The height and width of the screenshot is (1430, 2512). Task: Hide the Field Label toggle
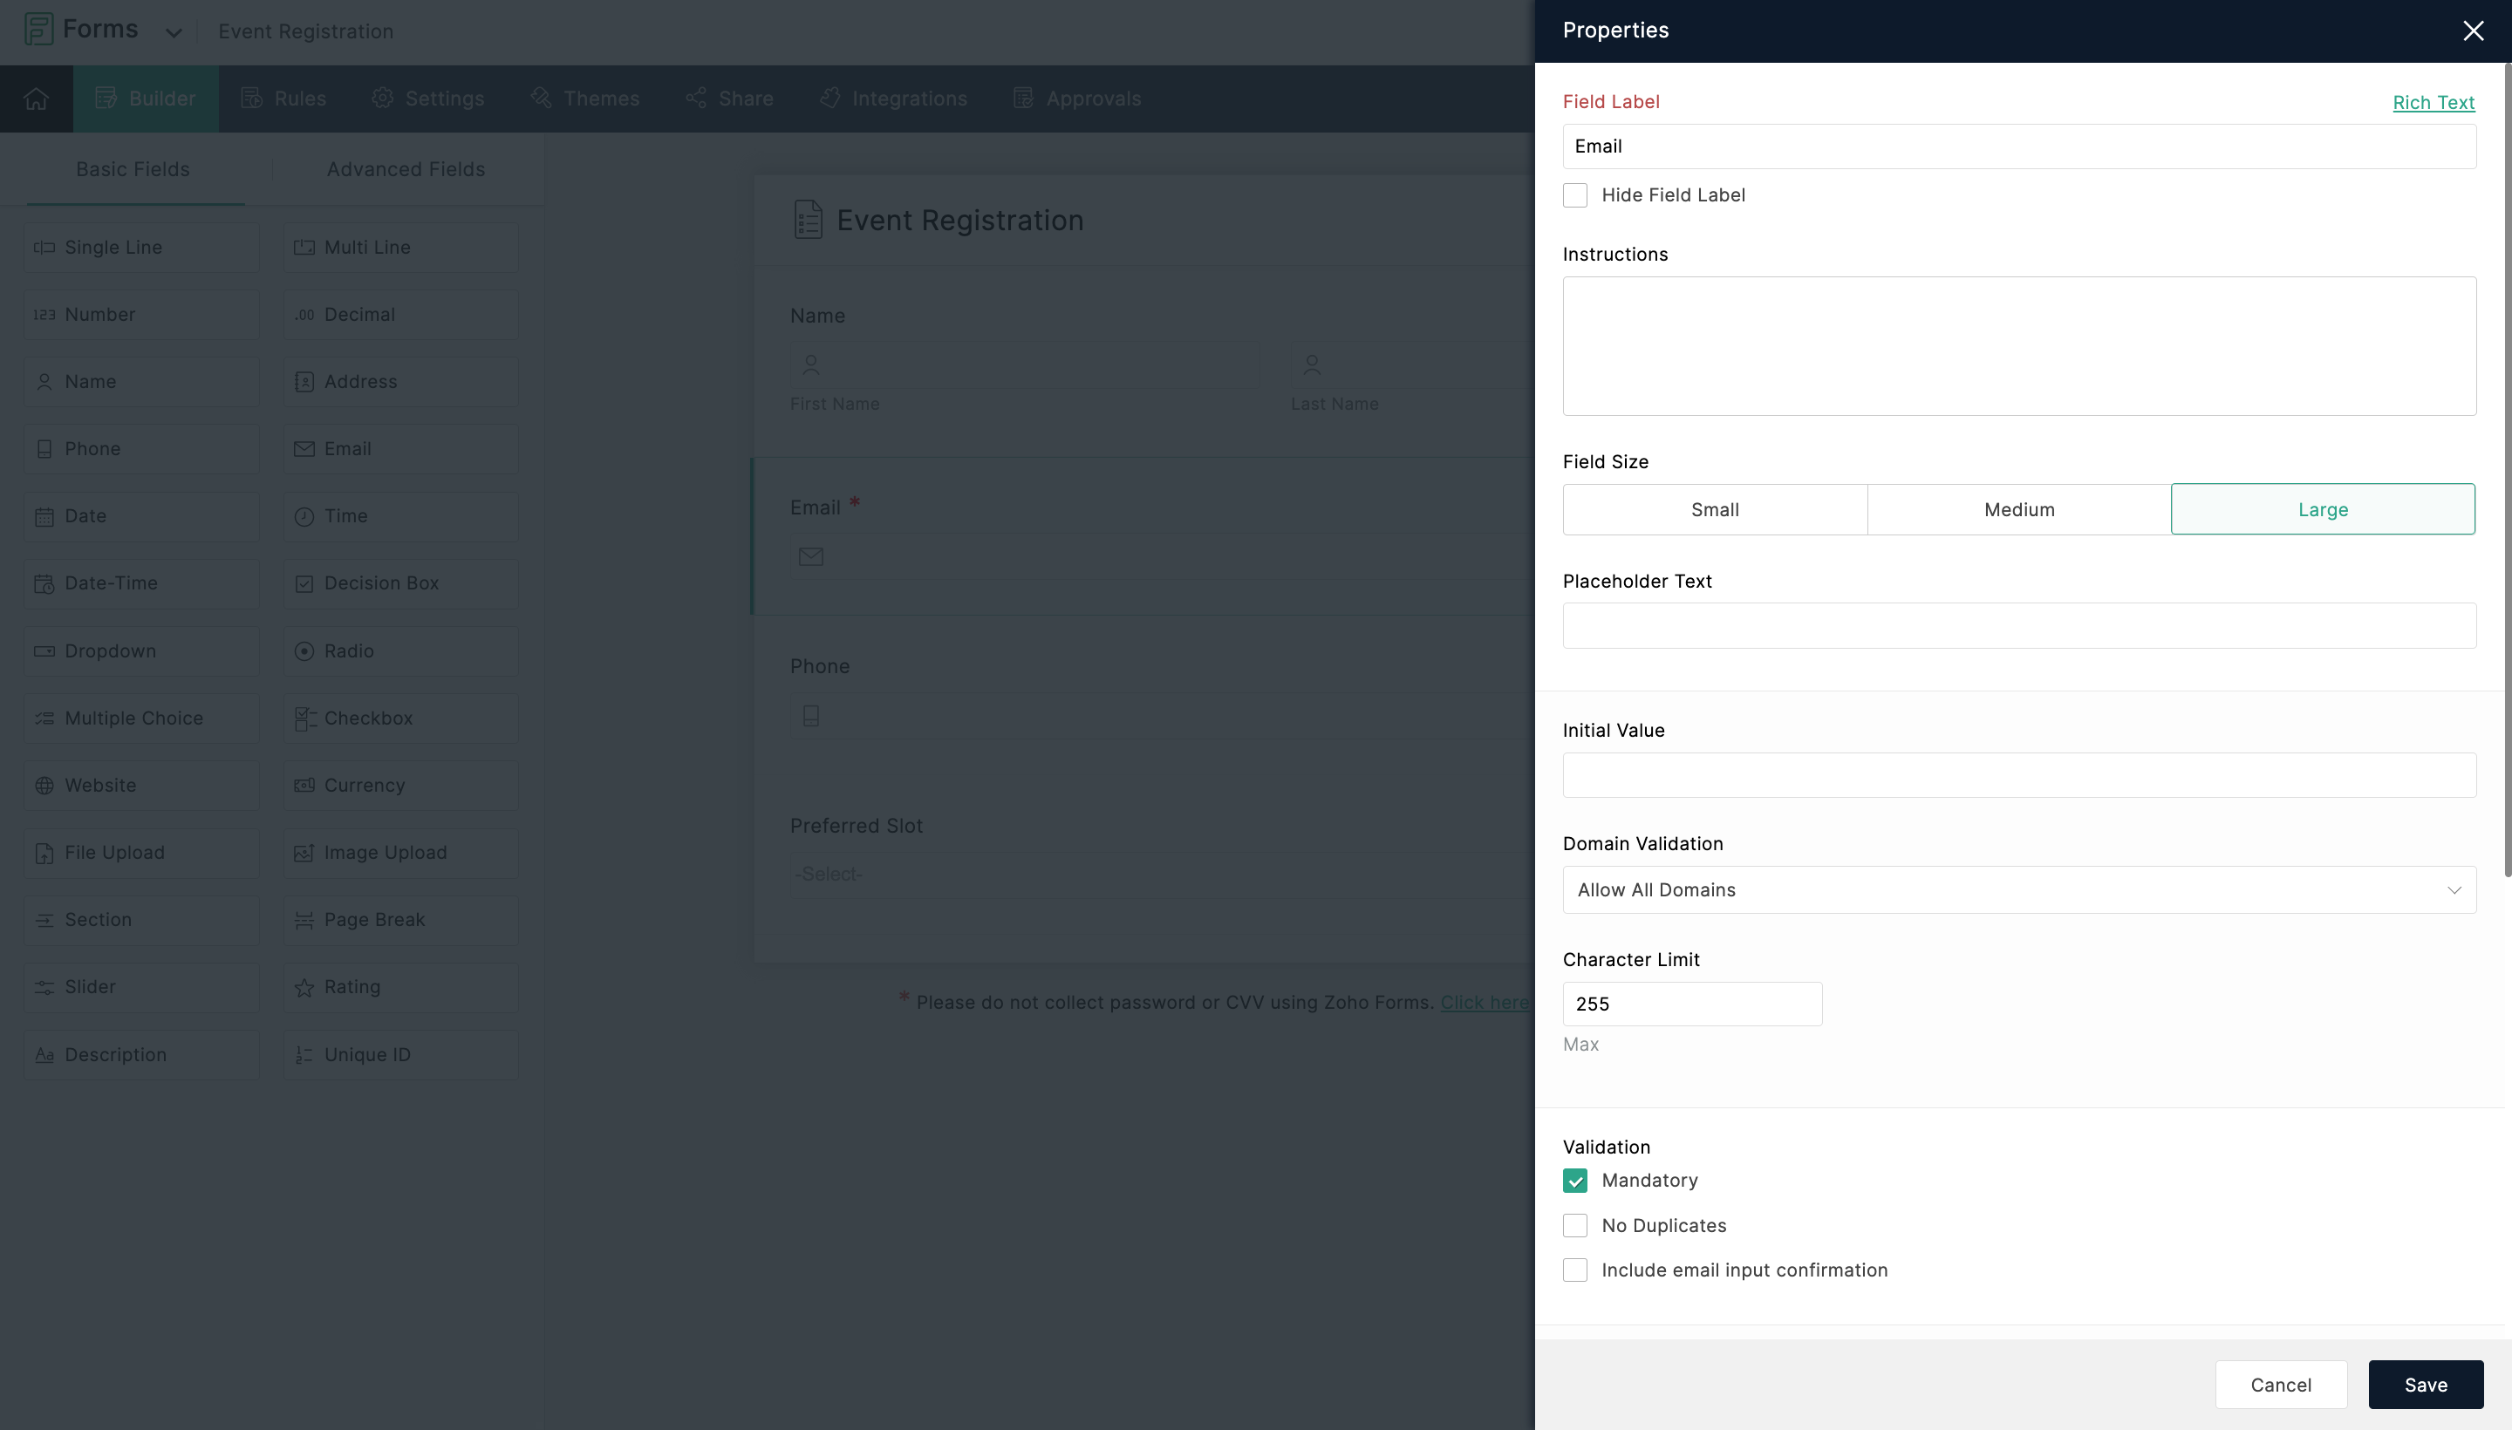[1575, 195]
